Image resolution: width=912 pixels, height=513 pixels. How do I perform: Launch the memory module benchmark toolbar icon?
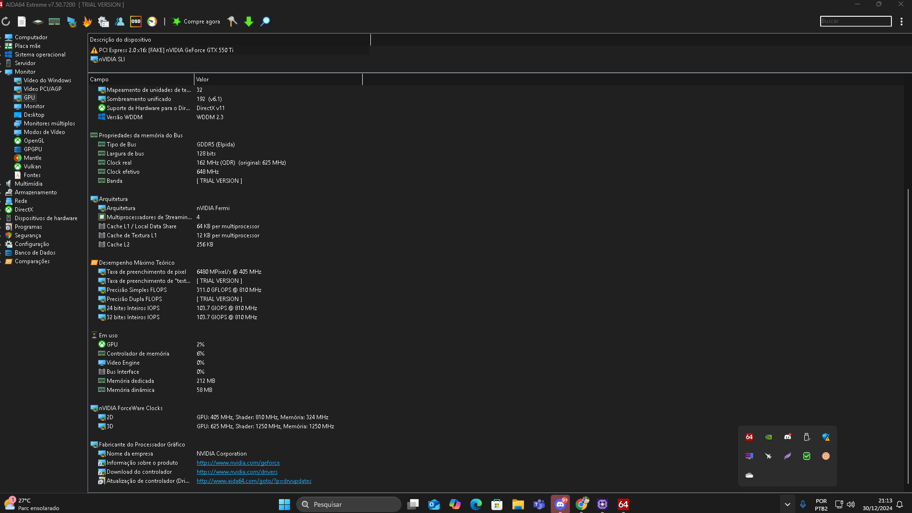[x=54, y=22]
